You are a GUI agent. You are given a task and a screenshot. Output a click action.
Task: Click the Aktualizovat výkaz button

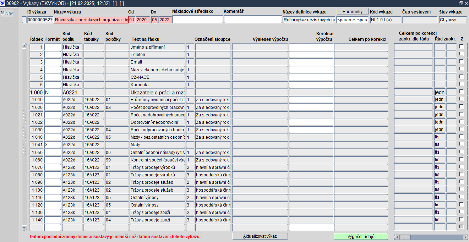pos(260,236)
